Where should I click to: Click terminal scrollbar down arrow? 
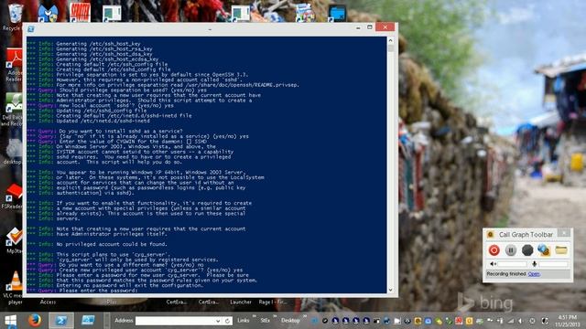[x=391, y=290]
